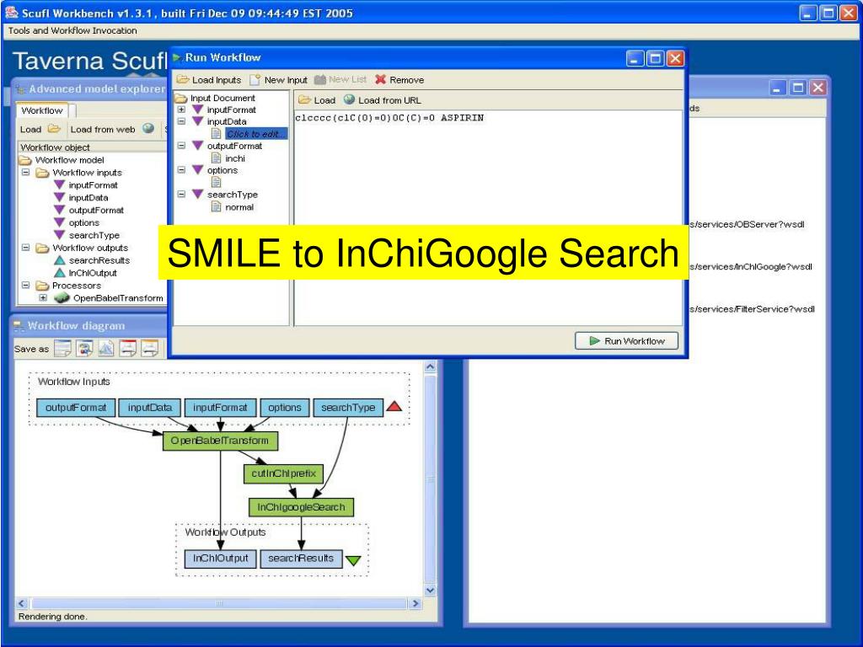Image resolution: width=863 pixels, height=647 pixels.
Task: Click the document icon next to normal
Action: [x=217, y=207]
